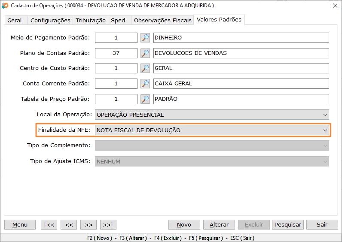Go to first record with |<< button
This screenshot has width=342, height=242.
pyautogui.click(x=49, y=224)
